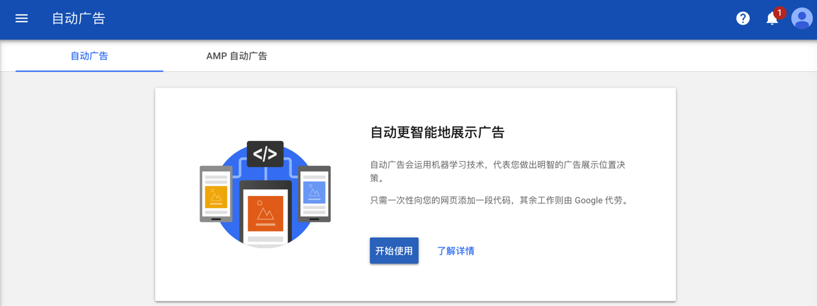
Task: Open the user account avatar
Action: click(802, 18)
